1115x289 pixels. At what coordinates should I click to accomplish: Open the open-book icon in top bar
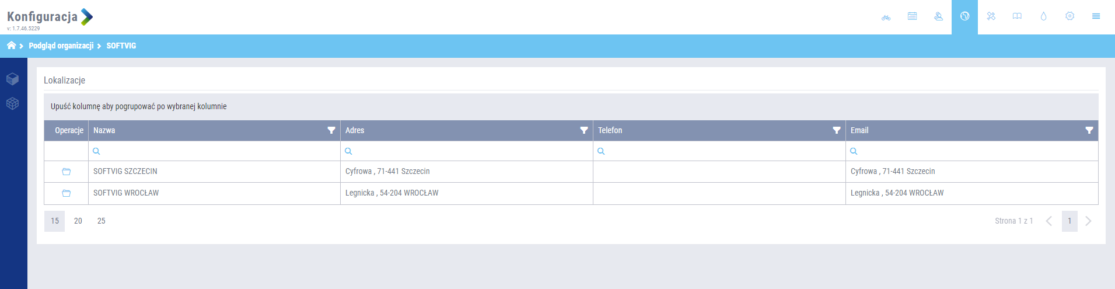tap(1017, 16)
